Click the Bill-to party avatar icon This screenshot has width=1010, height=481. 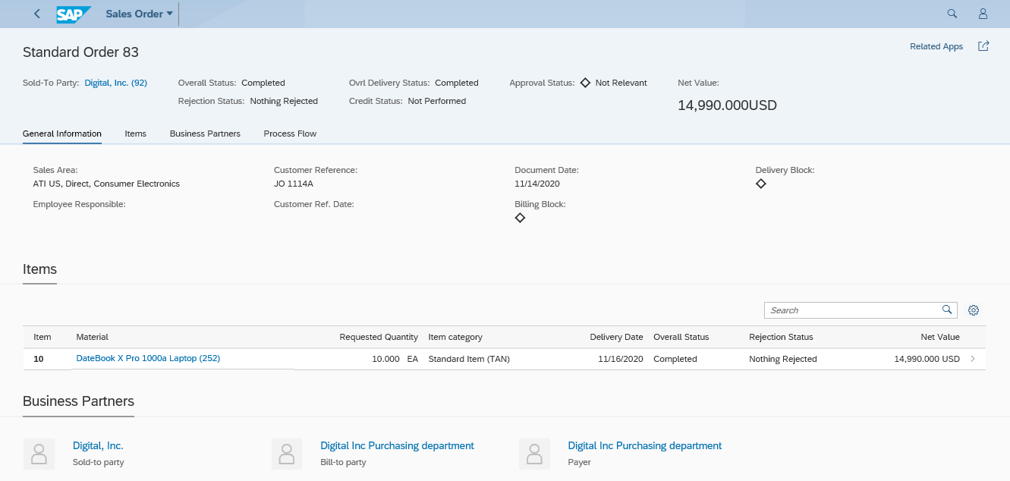(x=286, y=454)
